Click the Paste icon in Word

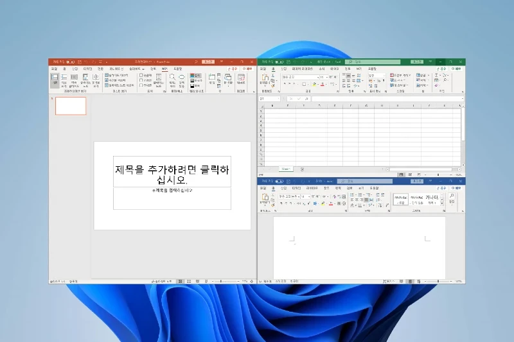(264, 200)
